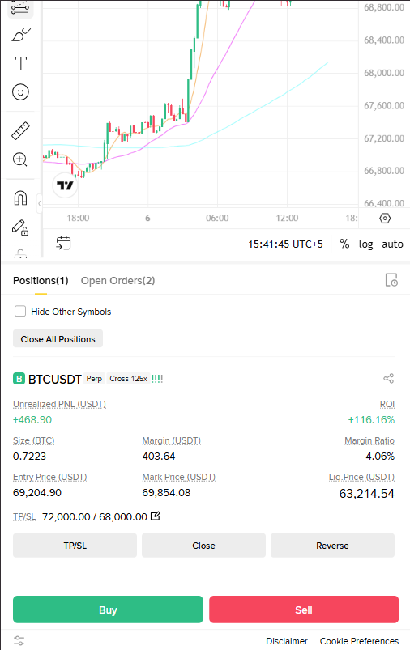The height and width of the screenshot is (650, 410).
Task: Click the TradingView logo on chart
Action: (x=65, y=185)
